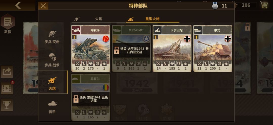273x125 pixels.
Task: Click the back arrow at top left
Action: click(18, 5)
